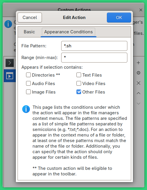Click the plus icon to add action

tap(139, 63)
